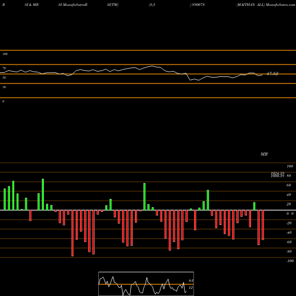Viewport: 296px width, 296px height.
Task: Click the "40" axis label in MR panel
Action: coord(289,195)
